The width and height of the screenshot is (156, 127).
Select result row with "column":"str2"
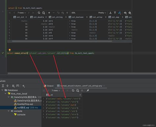pos(62,102)
